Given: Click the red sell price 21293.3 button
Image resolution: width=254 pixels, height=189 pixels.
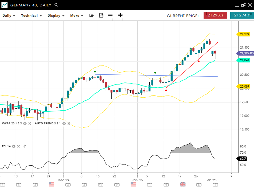Looking at the screenshot, I should click(x=215, y=15).
